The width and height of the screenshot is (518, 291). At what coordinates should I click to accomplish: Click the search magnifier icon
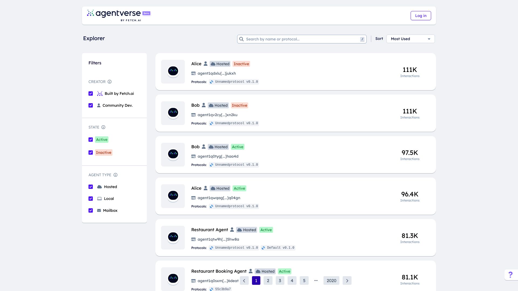(241, 39)
